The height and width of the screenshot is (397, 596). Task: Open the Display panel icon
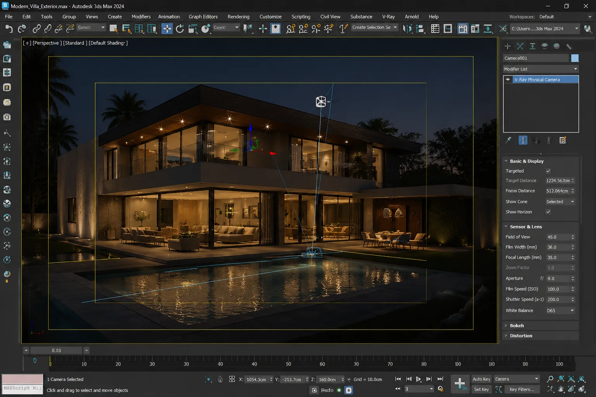(557, 46)
